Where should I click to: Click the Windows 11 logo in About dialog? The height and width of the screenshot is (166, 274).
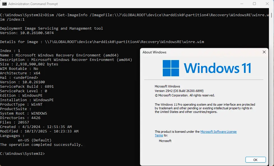click(x=207, y=68)
